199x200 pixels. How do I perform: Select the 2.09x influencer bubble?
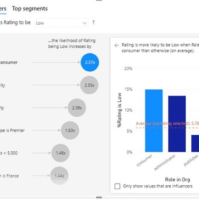(x=77, y=108)
